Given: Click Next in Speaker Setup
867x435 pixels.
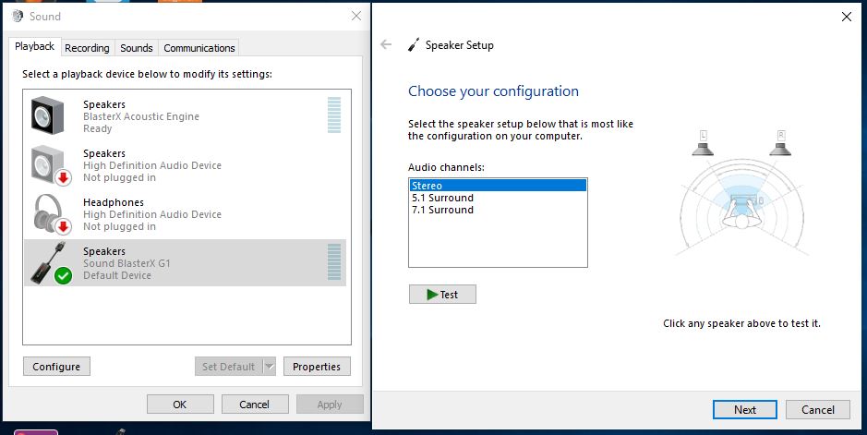Looking at the screenshot, I should pos(744,410).
